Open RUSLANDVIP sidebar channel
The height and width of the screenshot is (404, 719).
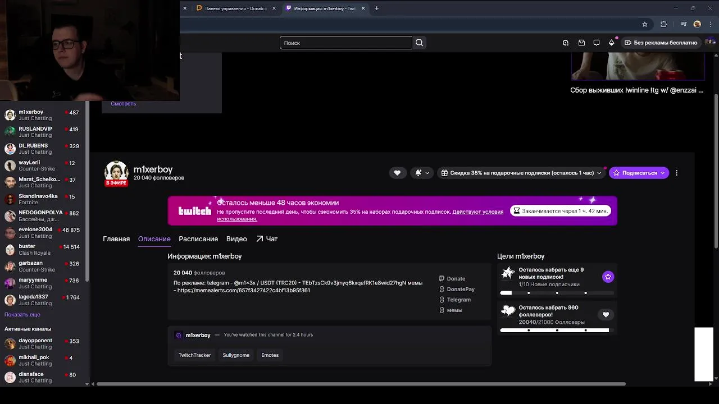click(x=43, y=132)
